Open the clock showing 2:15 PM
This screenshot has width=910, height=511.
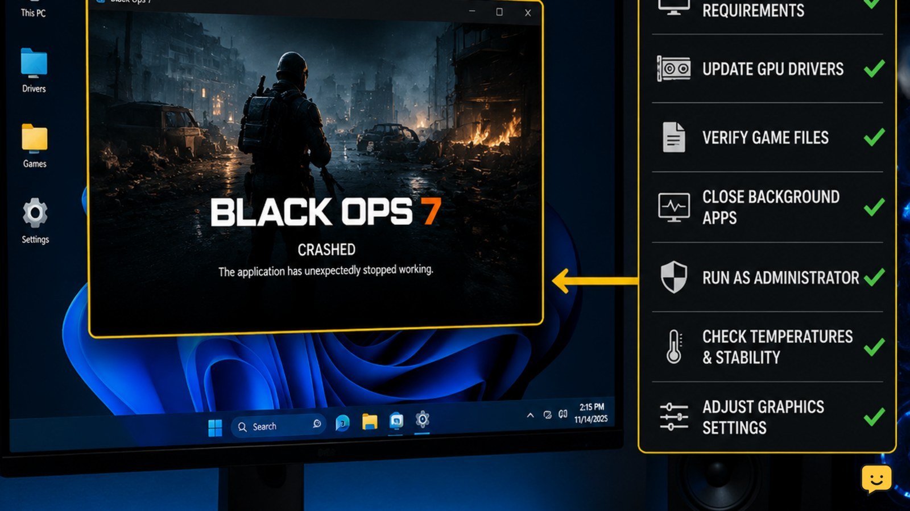(591, 407)
